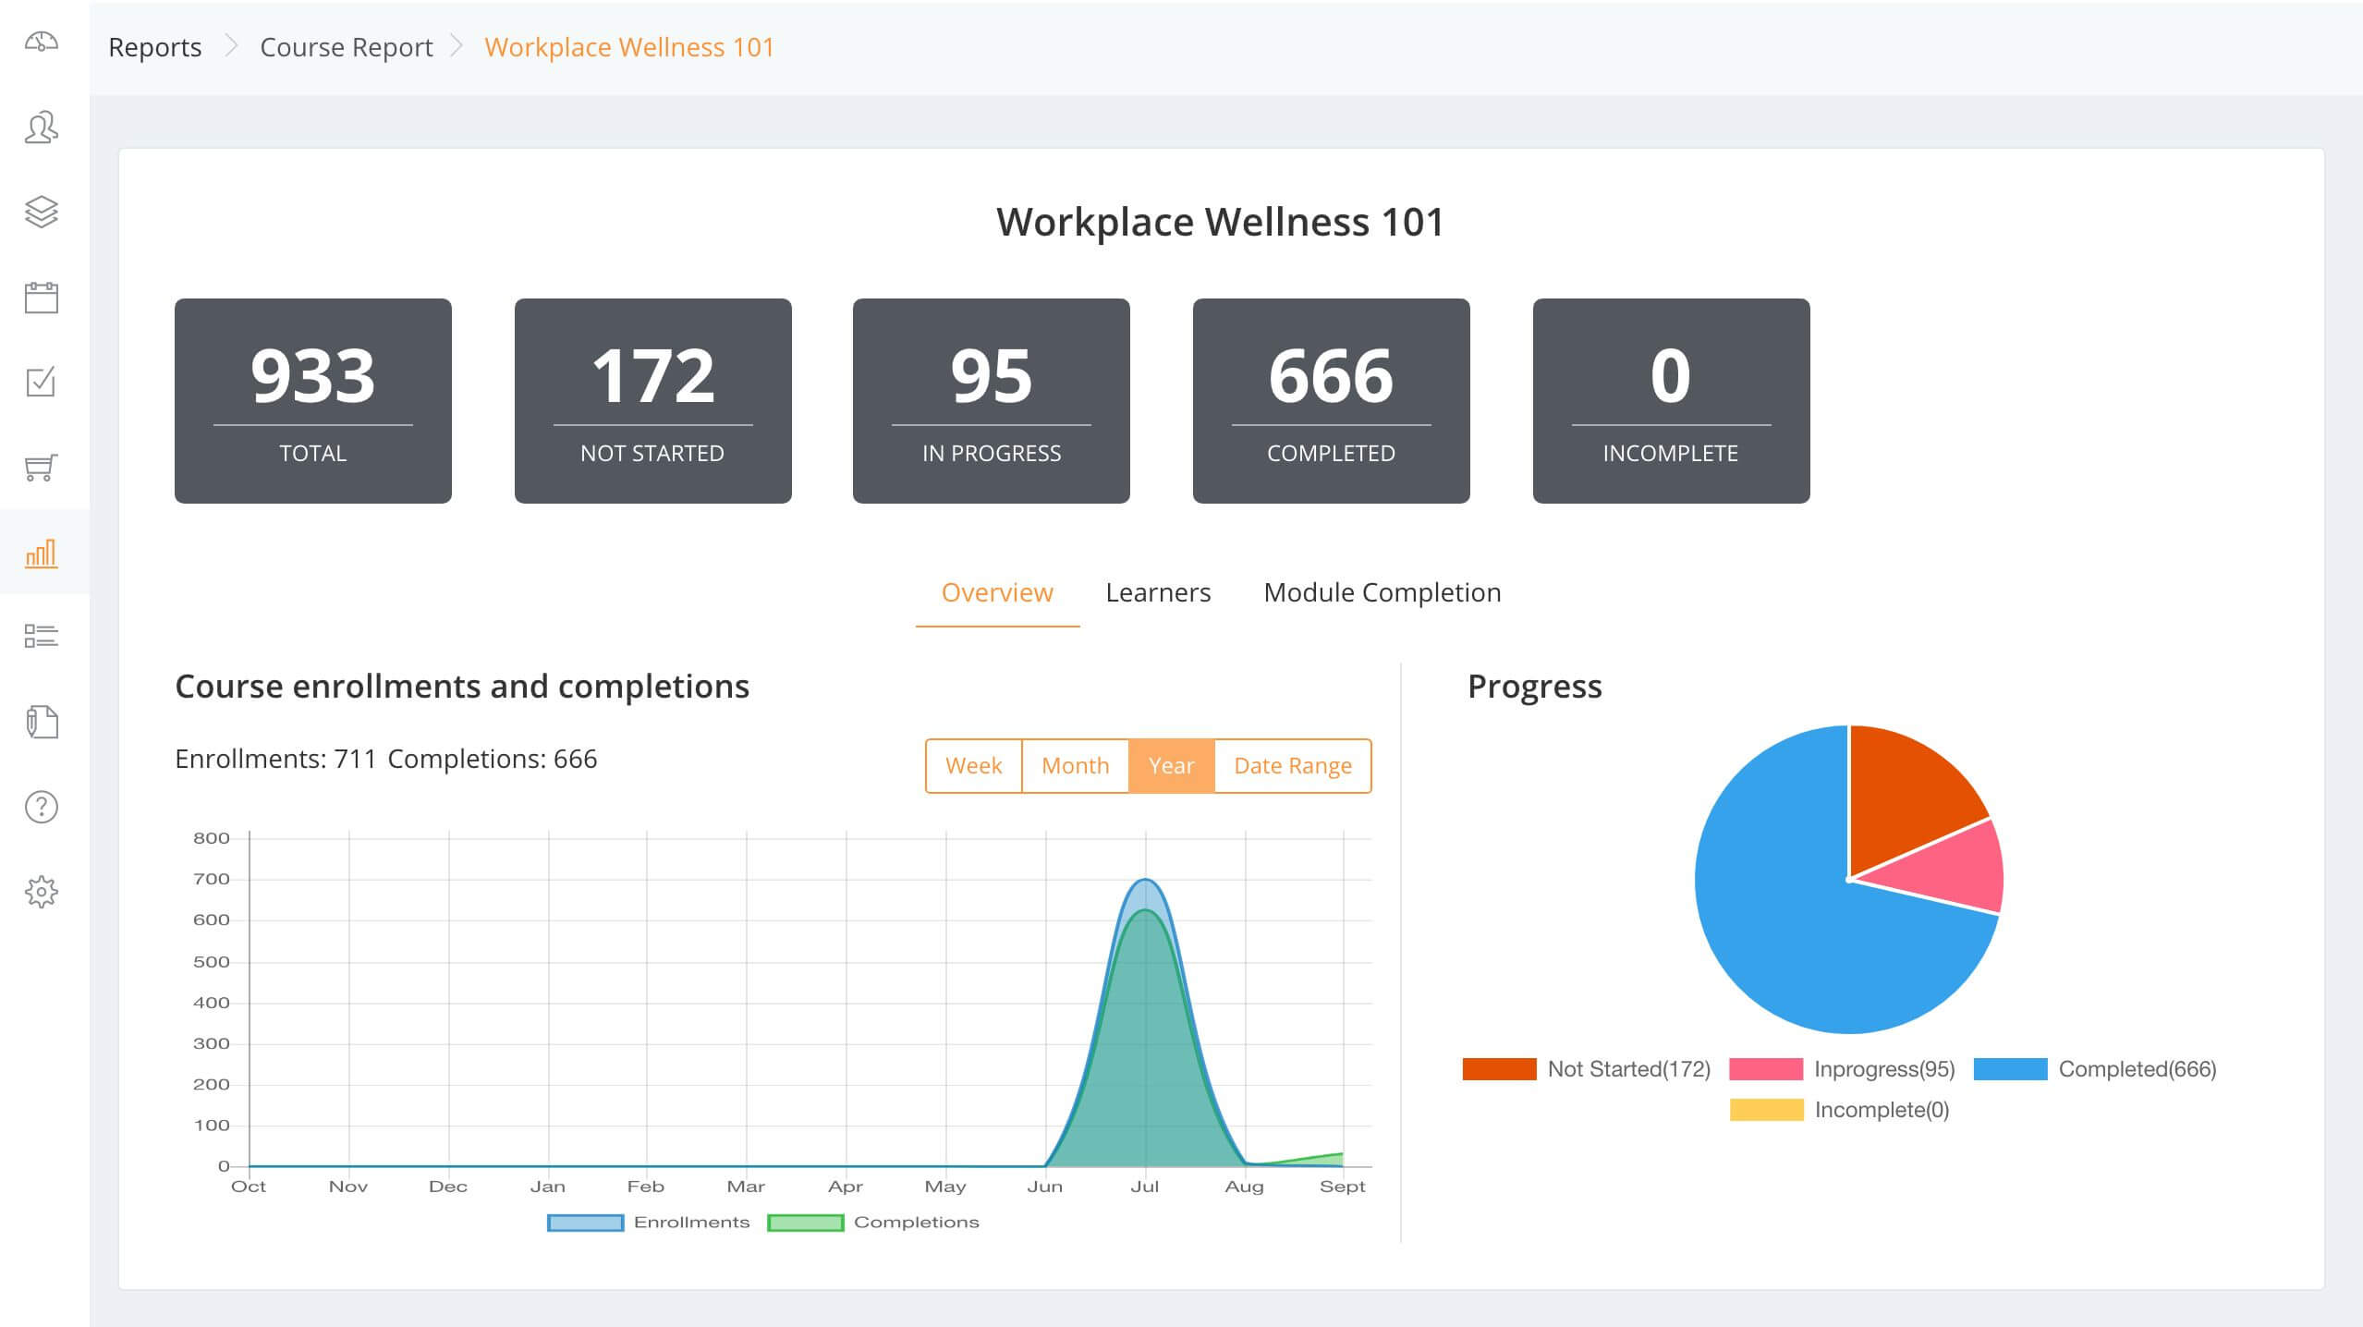Click the Oct axis label
This screenshot has height=1327, width=2363.
(x=249, y=1187)
